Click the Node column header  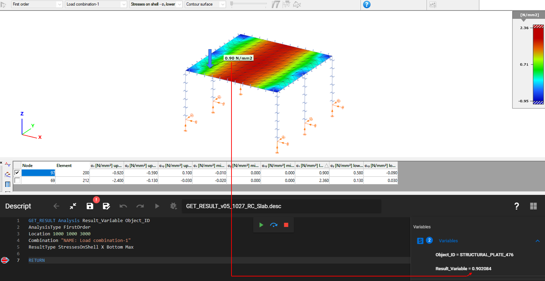(38, 165)
